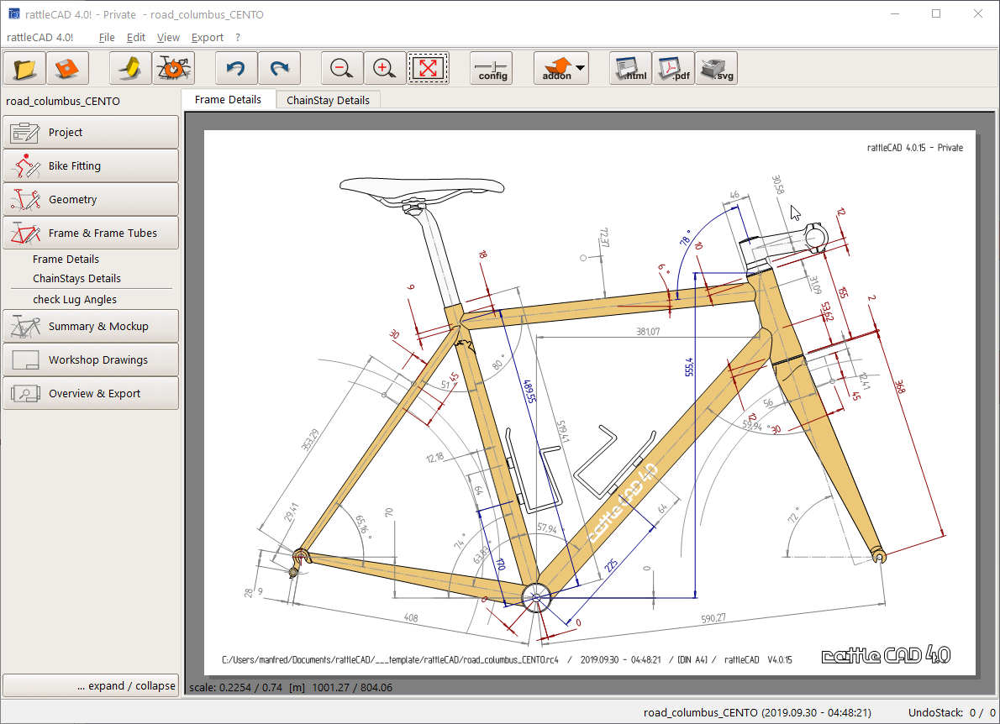
Task: Click the yellow frame-part toolbar icon
Action: [130, 68]
